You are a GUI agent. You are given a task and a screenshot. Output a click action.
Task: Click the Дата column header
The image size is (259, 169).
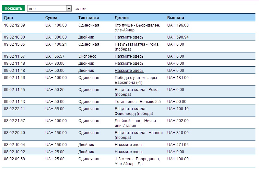tap(8, 18)
